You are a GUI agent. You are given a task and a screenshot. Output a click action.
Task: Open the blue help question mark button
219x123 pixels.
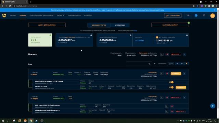[212, 106]
